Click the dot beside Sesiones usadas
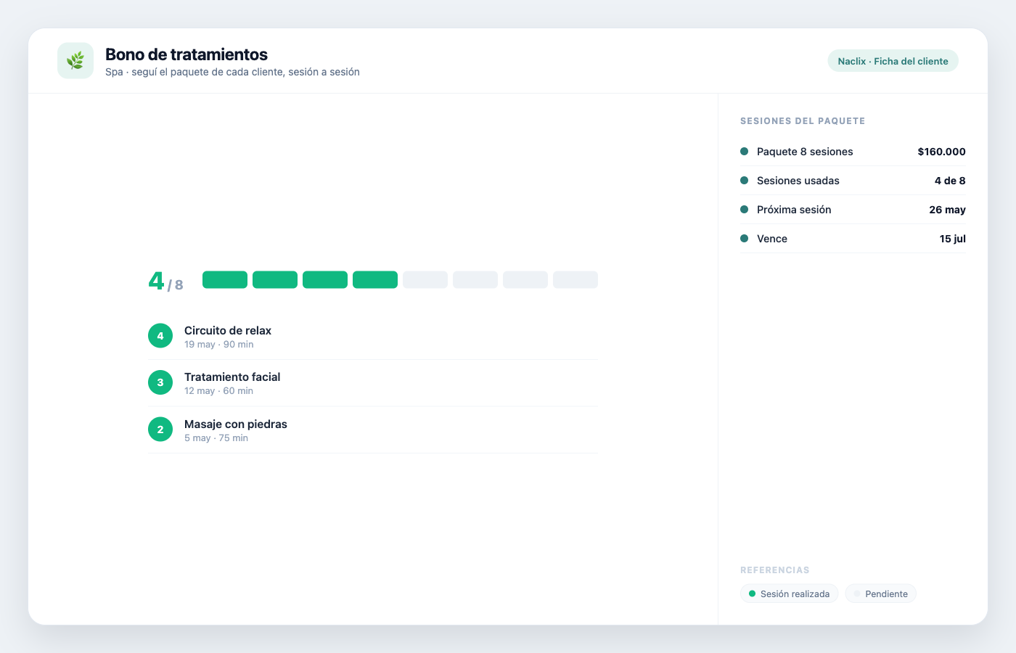This screenshot has width=1016, height=653. pos(744,181)
